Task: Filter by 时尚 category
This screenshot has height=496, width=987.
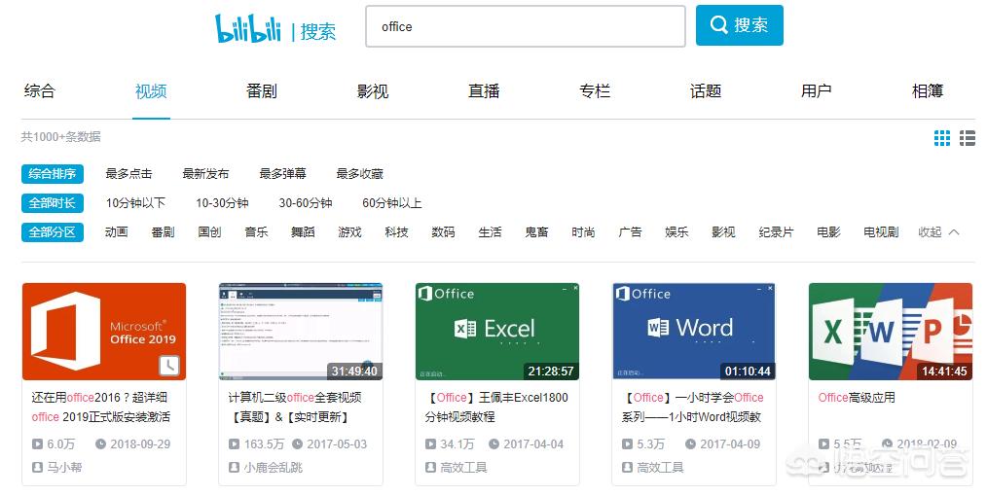Action: click(x=583, y=232)
